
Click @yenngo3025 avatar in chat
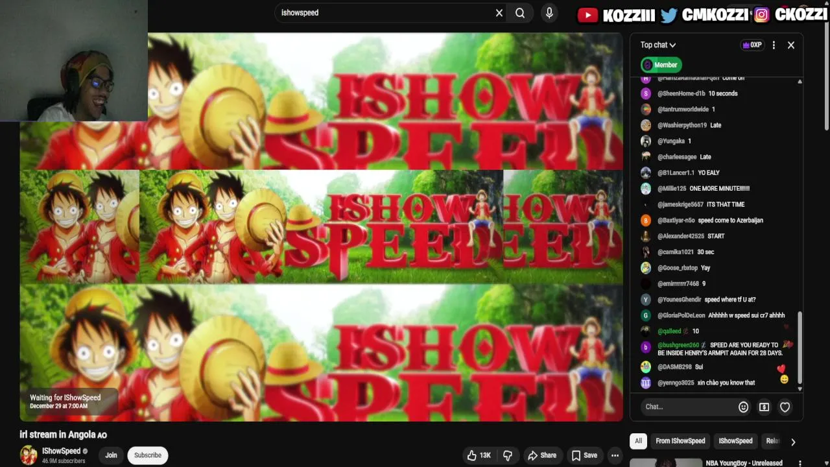click(646, 383)
